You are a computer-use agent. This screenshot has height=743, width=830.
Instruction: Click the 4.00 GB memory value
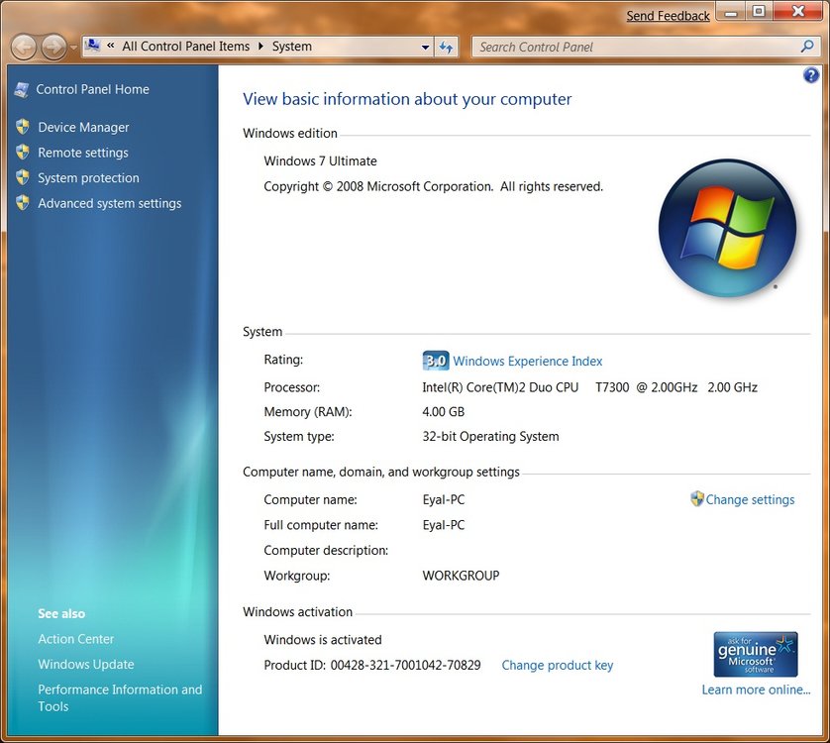[x=443, y=412]
